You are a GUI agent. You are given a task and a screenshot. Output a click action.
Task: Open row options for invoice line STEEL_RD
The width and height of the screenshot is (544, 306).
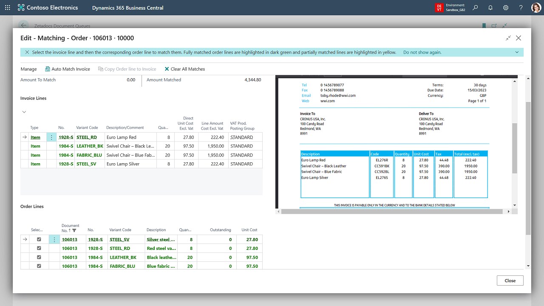coord(51,137)
